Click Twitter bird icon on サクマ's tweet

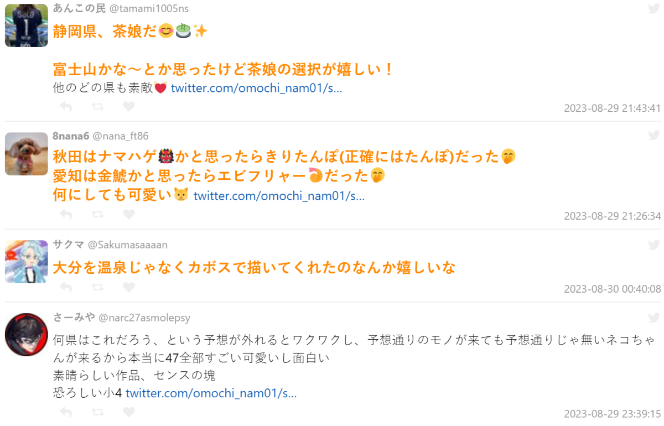tap(653, 245)
